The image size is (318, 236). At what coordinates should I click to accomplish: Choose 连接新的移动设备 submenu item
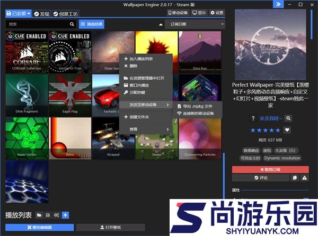coord(197,114)
